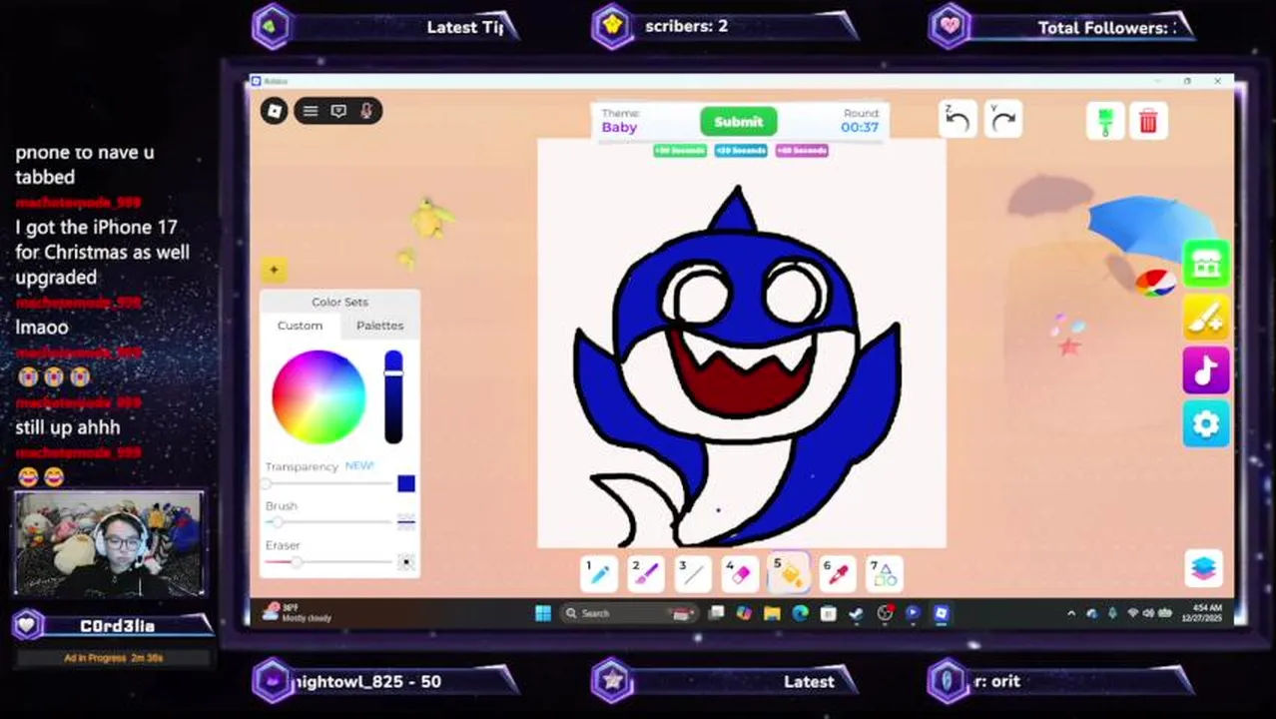The height and width of the screenshot is (719, 1276).
Task: Open the purple music note icon
Action: 1206,370
